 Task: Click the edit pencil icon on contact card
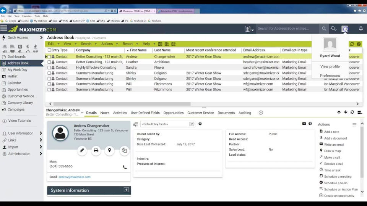pos(82,150)
